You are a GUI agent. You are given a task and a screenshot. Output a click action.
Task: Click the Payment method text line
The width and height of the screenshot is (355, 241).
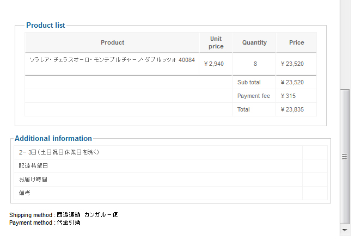45,223
